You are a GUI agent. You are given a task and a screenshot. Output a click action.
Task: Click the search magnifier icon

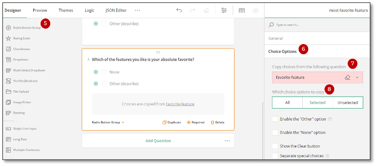coord(271,25)
